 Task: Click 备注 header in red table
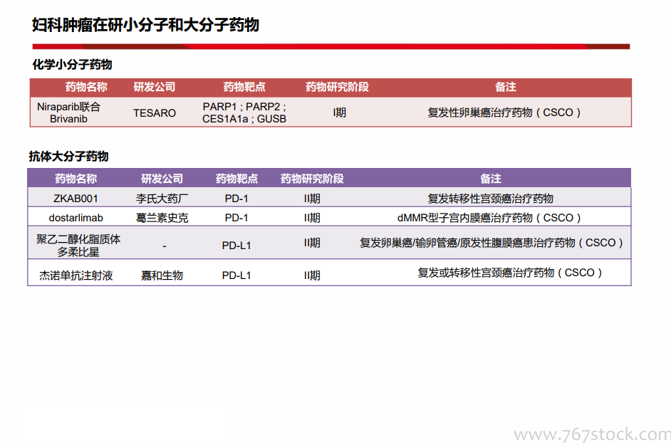click(x=506, y=87)
